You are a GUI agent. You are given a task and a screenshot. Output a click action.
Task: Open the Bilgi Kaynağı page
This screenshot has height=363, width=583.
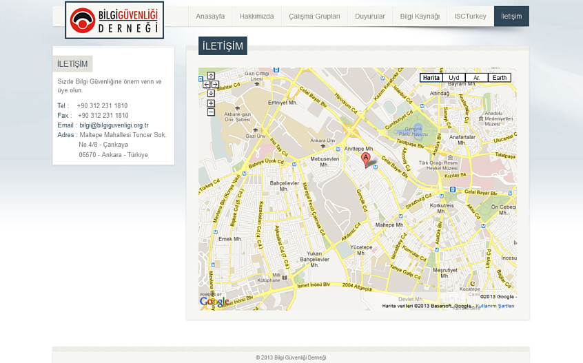[x=420, y=17]
